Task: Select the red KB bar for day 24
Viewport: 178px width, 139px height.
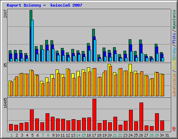Action: click(x=131, y=120)
